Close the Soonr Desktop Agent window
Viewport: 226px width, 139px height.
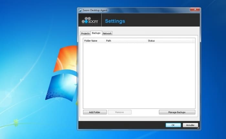[x=194, y=10]
